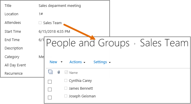Tick the Joseph Geisman row checkbox
The width and height of the screenshot is (191, 104).
coord(50,97)
